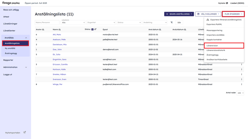Click Avslutdatum 2025-04-21 cell
The image size is (248, 139).
click(x=177, y=55)
